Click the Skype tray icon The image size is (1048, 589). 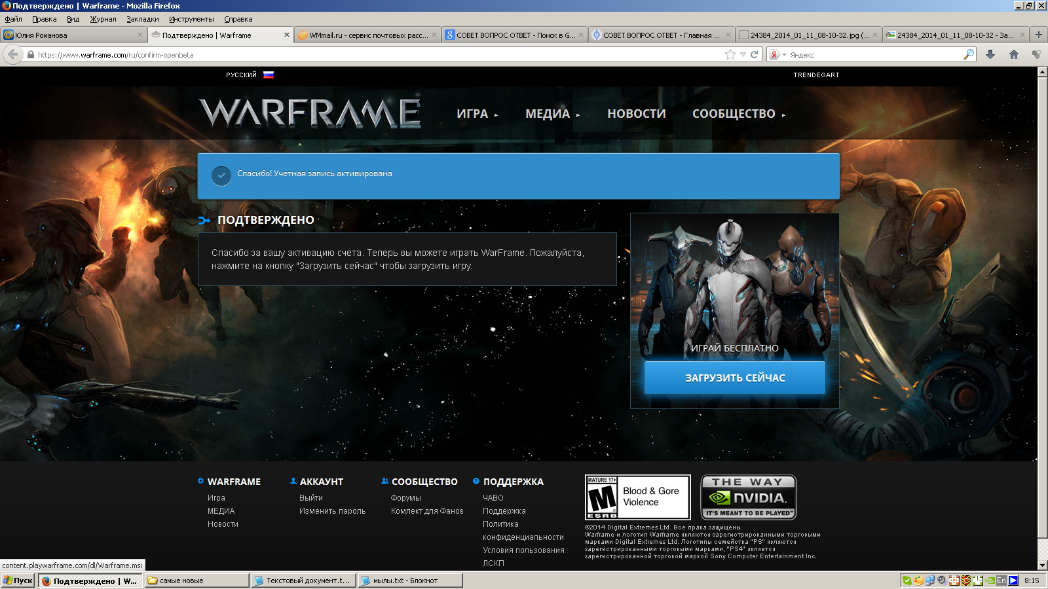tap(907, 580)
